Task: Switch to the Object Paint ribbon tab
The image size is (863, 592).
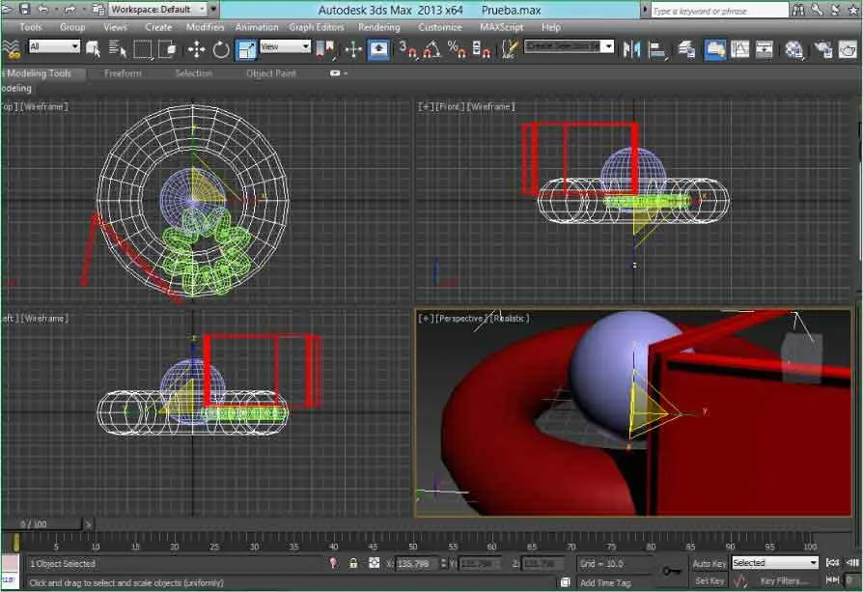Action: click(x=271, y=73)
